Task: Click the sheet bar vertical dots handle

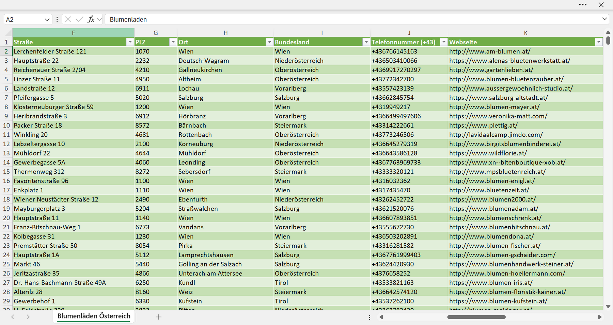Action: coord(369,317)
